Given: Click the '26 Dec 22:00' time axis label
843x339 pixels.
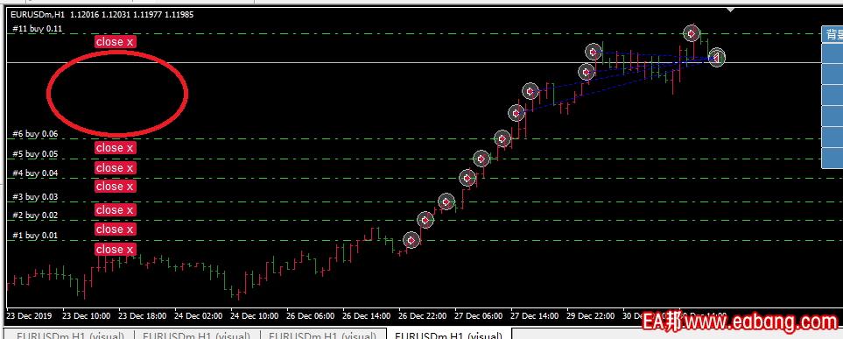Looking at the screenshot, I should 423,315.
